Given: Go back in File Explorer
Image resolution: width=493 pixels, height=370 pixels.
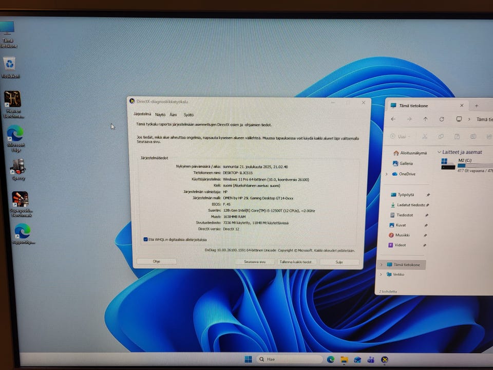Looking at the screenshot, I should click(393, 119).
